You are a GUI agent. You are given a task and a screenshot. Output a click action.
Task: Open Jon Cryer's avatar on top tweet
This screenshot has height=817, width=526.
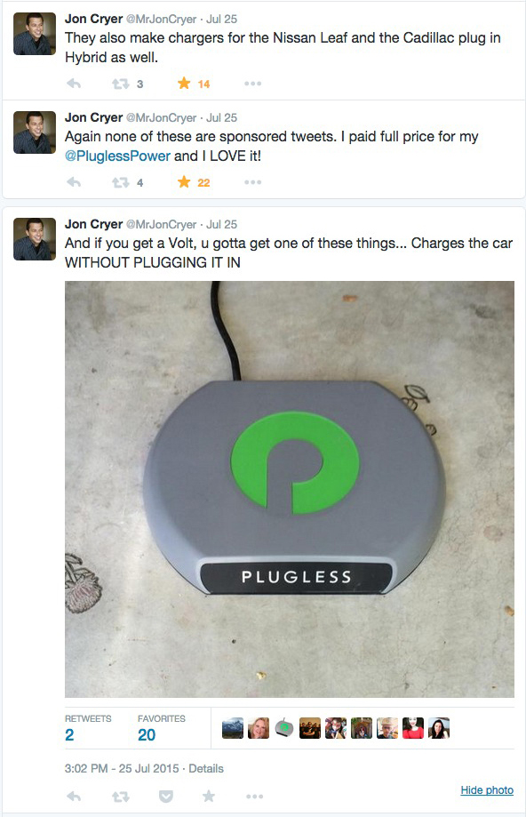35,34
